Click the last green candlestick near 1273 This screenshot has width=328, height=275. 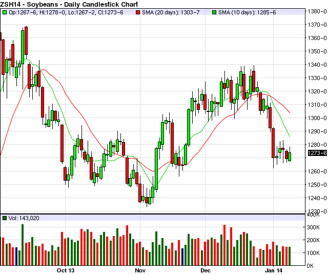[x=290, y=156]
